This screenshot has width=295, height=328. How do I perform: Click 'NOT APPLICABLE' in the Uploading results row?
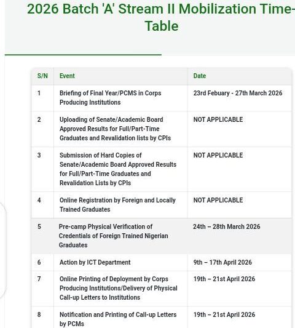[218, 119]
